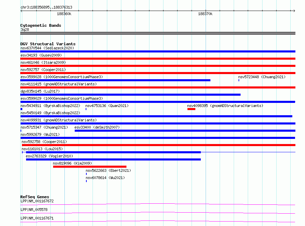The width and height of the screenshot is (305, 226).
Task: Click the small blue marker under nsv6078614
Action: tap(86, 181)
